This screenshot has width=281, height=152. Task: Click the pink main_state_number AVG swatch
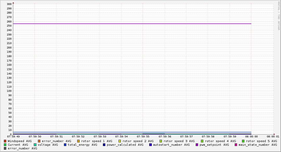coord(236,145)
